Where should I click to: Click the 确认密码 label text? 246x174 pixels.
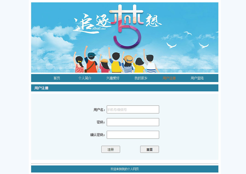coord(98,135)
